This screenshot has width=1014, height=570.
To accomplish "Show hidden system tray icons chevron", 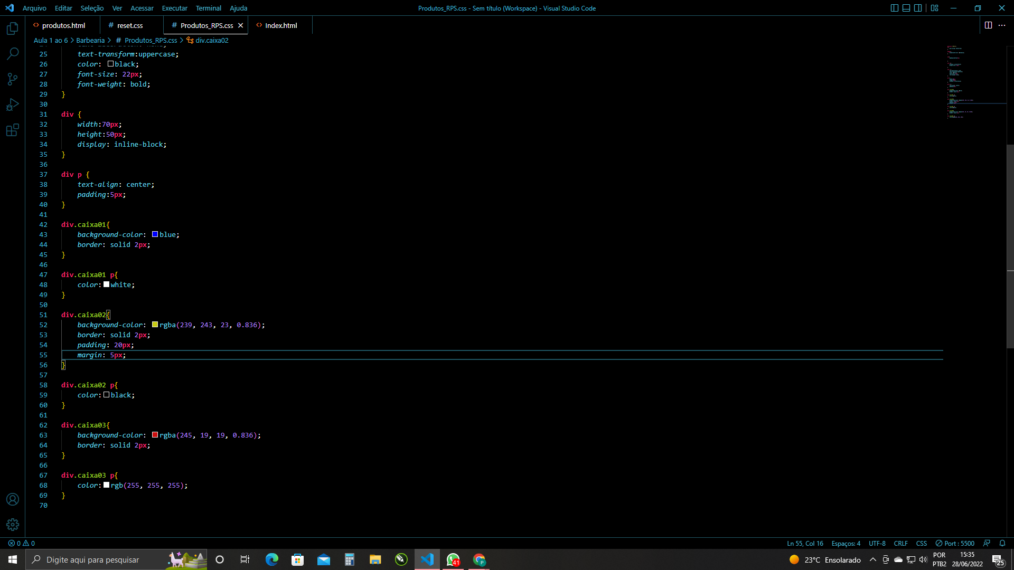I will pyautogui.click(x=872, y=559).
